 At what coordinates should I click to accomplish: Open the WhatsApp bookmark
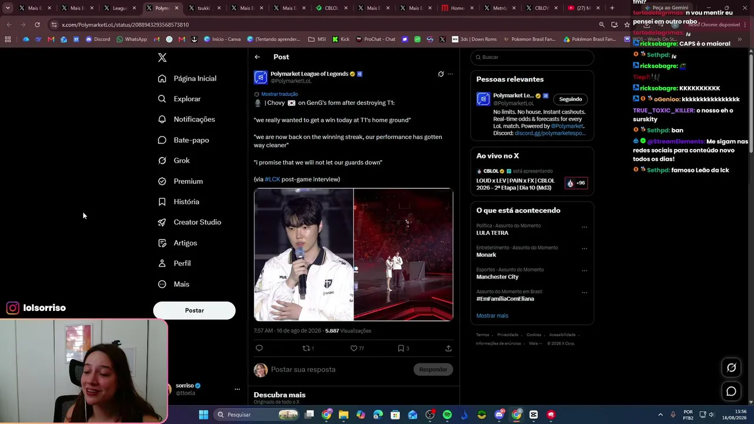(131, 39)
